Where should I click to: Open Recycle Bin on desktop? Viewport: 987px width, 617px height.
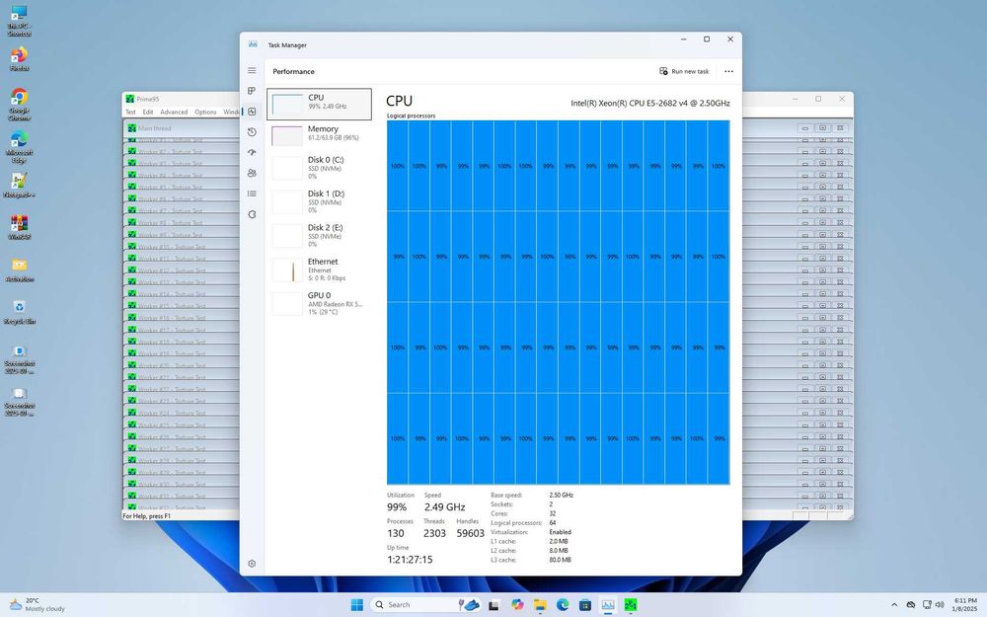click(x=19, y=312)
